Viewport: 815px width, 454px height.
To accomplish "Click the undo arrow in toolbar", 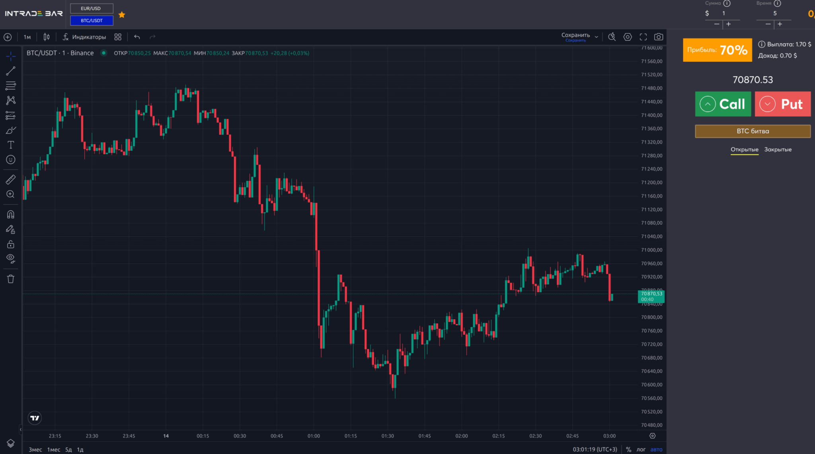I will coord(137,37).
